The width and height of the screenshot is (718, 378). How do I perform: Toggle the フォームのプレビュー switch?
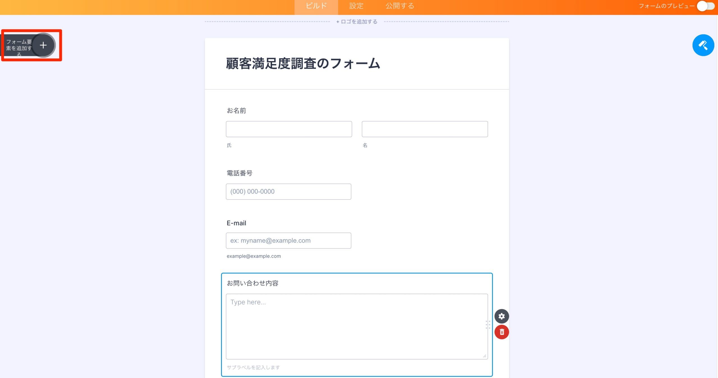(x=705, y=6)
